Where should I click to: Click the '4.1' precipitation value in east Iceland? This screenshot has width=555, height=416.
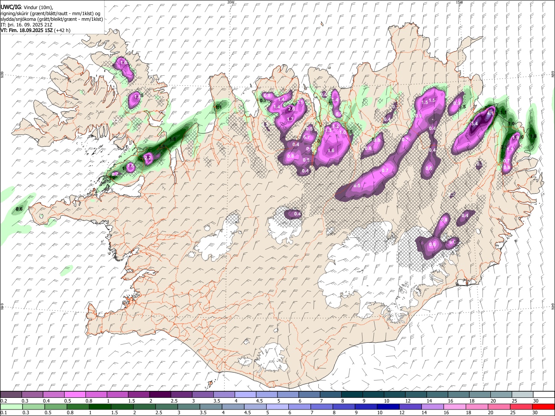(x=491, y=113)
